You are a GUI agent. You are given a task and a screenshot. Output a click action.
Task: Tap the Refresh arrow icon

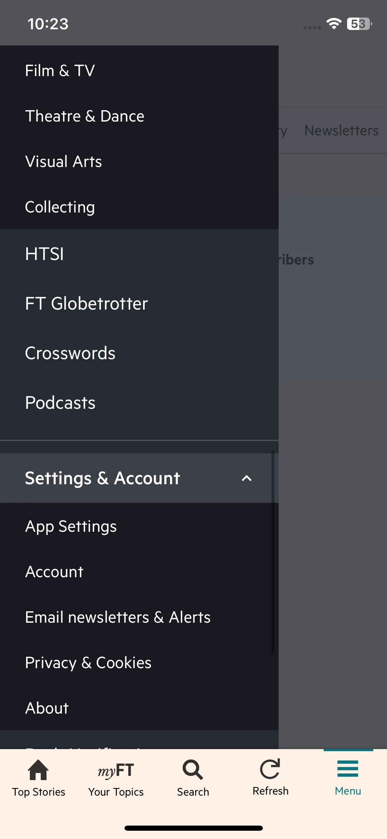point(270,769)
